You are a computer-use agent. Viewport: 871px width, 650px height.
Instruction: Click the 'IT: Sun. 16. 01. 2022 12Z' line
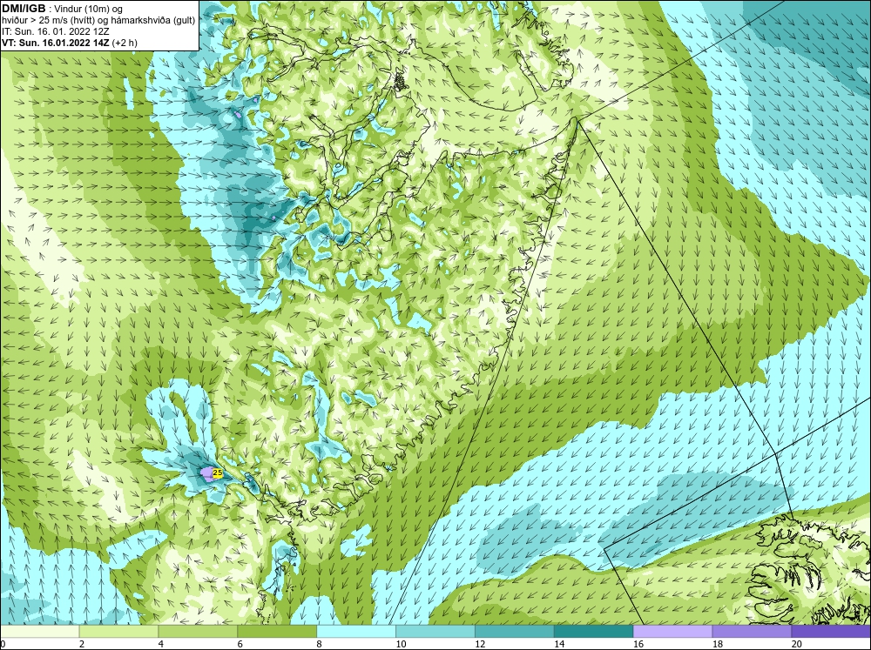56,31
